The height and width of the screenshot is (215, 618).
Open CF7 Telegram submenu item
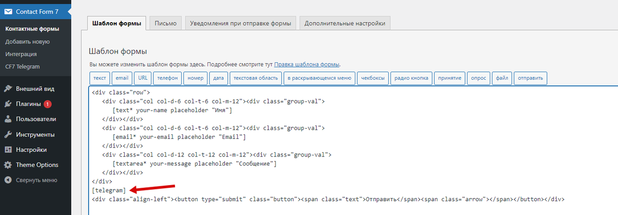[x=23, y=66]
